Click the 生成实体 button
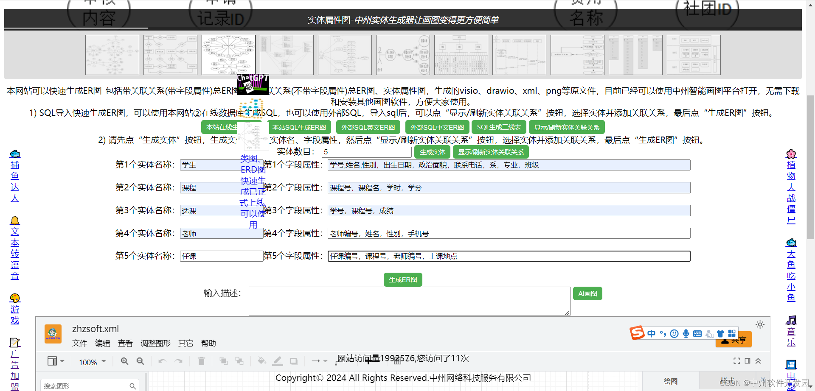This screenshot has height=391, width=815. pos(432,152)
